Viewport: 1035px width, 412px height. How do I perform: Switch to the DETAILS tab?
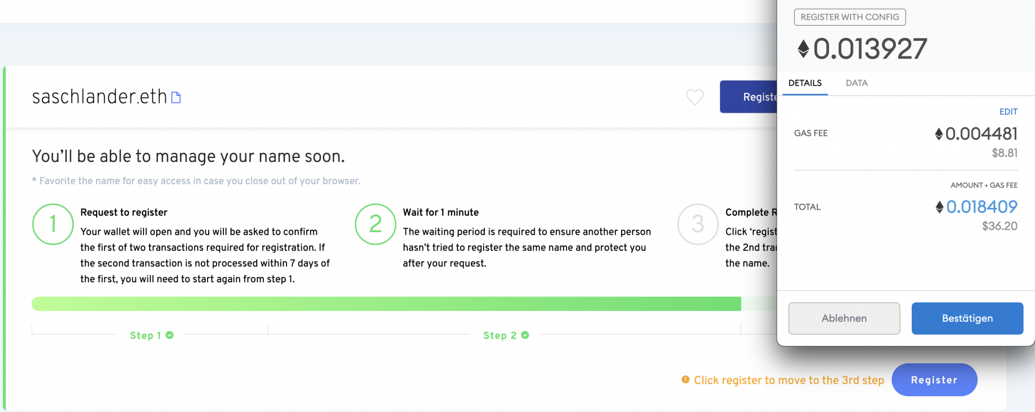pos(805,83)
